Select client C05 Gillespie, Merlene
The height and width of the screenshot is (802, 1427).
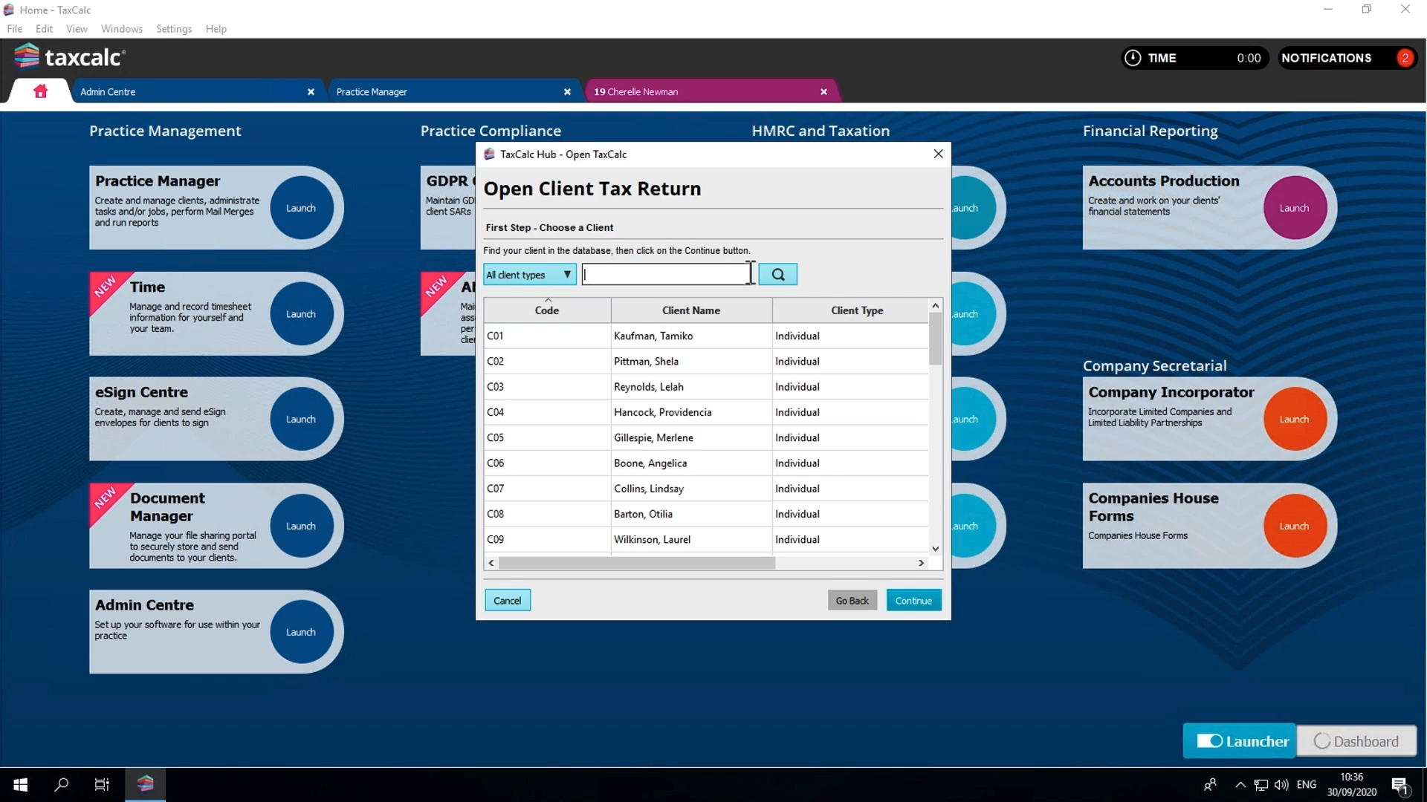(706, 438)
